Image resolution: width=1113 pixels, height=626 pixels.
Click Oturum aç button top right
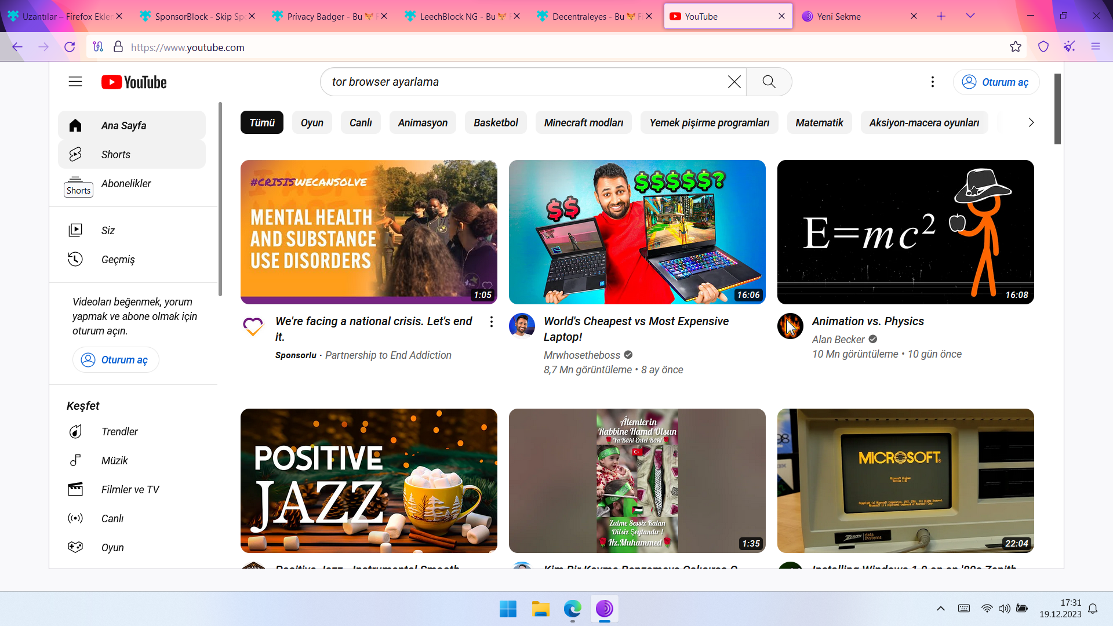click(995, 82)
